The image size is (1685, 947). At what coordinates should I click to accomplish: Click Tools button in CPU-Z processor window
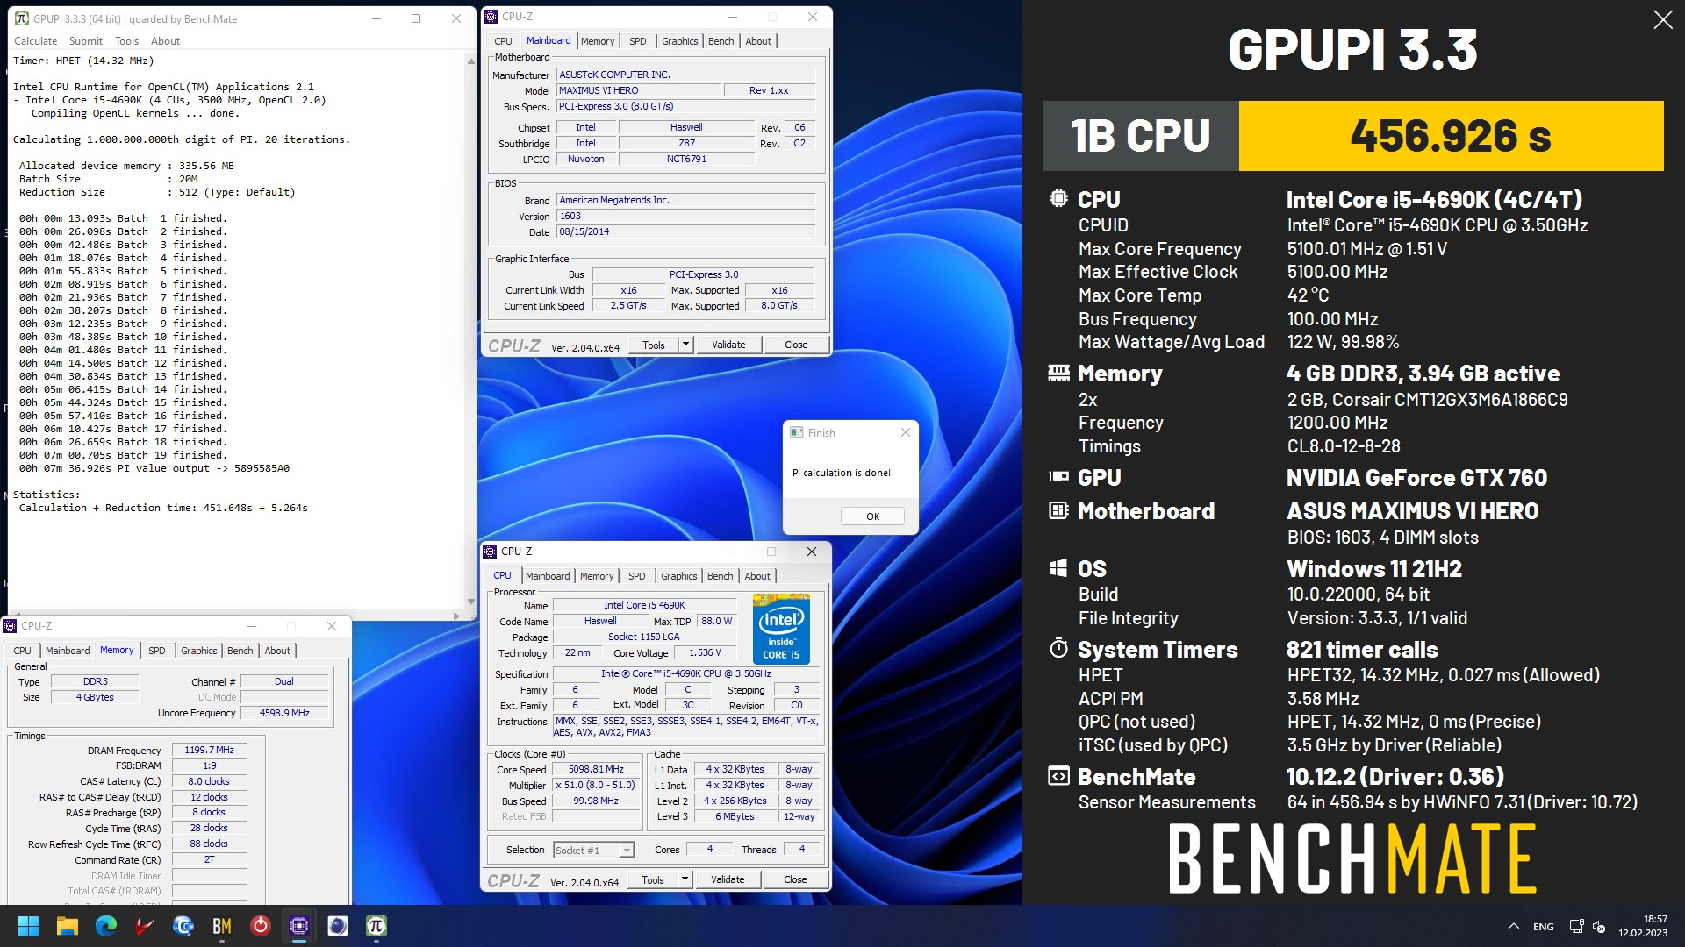click(x=653, y=879)
